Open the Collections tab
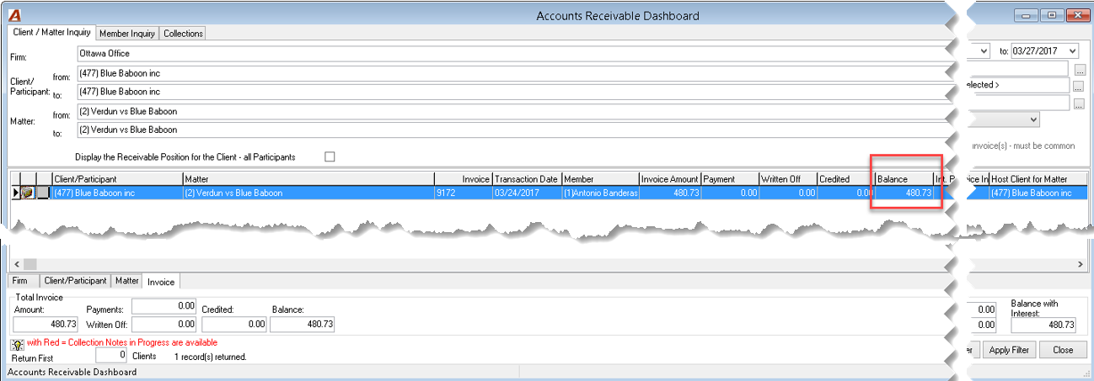The image size is (1094, 381). tap(183, 34)
